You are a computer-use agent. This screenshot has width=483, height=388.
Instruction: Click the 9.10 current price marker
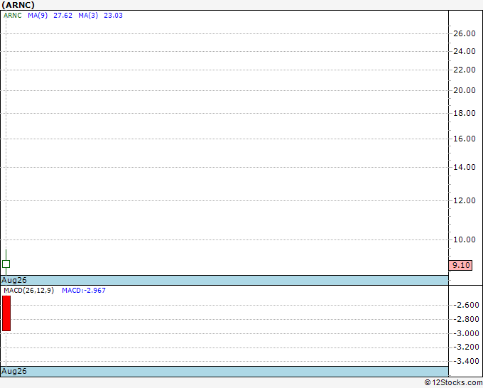460,265
